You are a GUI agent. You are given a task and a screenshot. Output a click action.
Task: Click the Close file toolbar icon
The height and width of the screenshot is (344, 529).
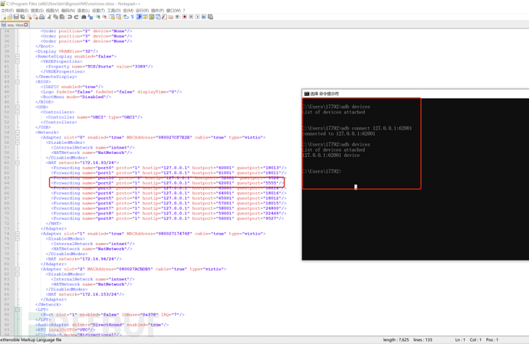29,17
